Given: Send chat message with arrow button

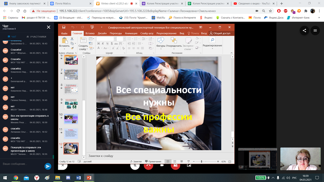Looking at the screenshot, I should tap(48, 166).
